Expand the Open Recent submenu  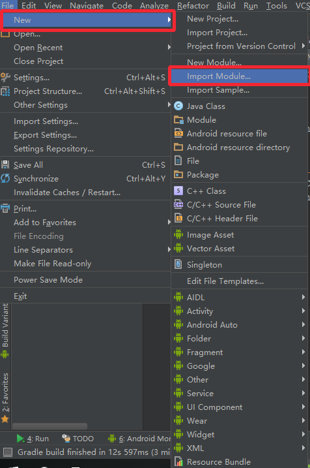pyautogui.click(x=85, y=48)
